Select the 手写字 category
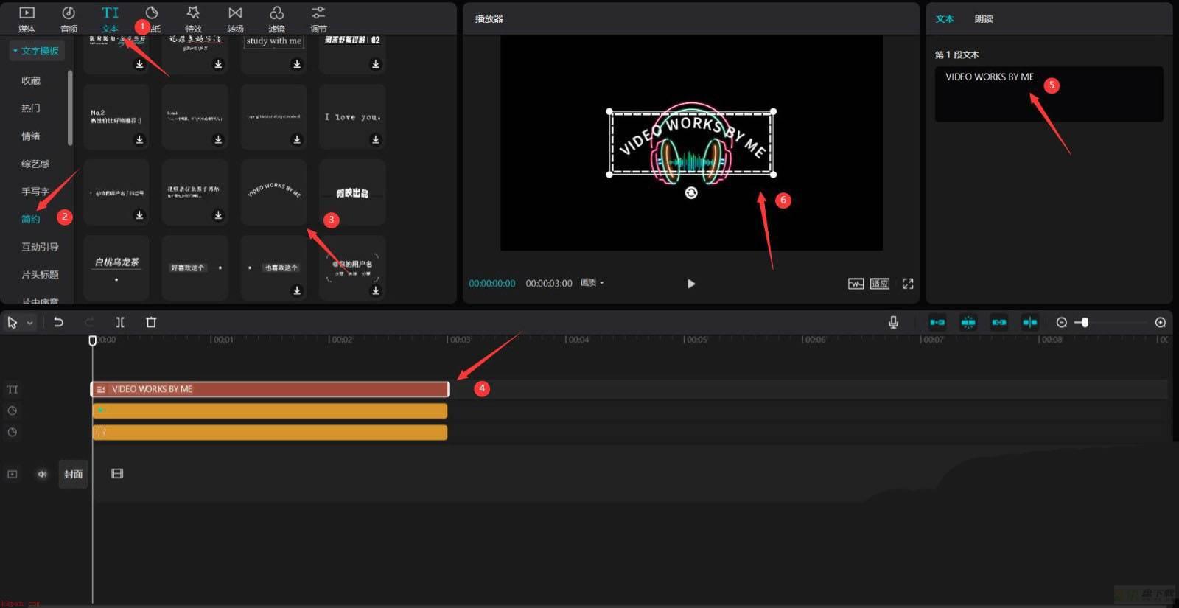1179x608 pixels. point(35,192)
